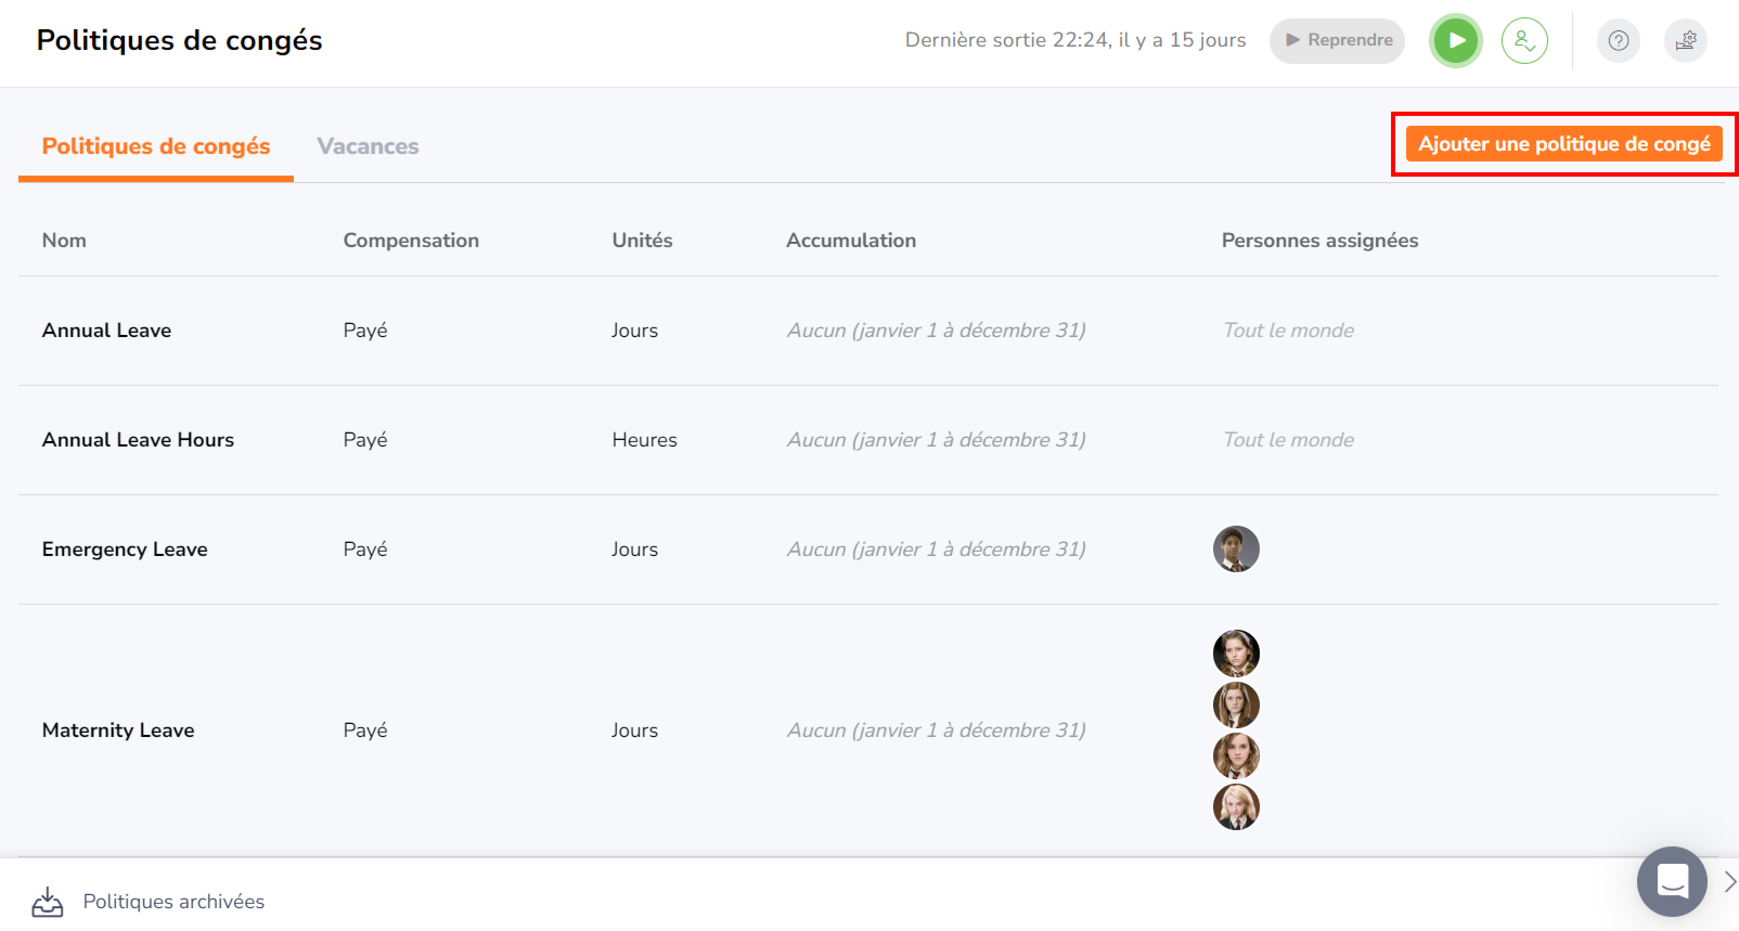Open the help question mark icon

tap(1618, 41)
